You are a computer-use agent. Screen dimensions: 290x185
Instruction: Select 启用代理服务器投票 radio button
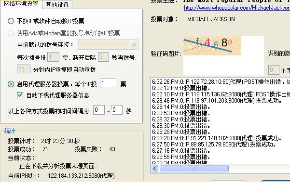(11, 84)
